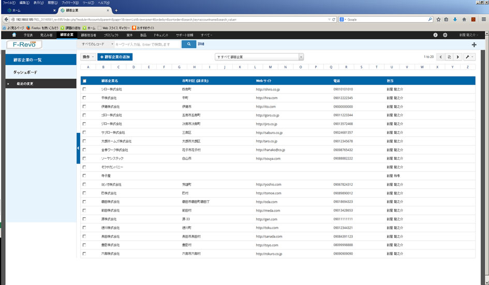Check the box for ソーヤシステック row
Screen dimensions: 489x285
click(84, 158)
